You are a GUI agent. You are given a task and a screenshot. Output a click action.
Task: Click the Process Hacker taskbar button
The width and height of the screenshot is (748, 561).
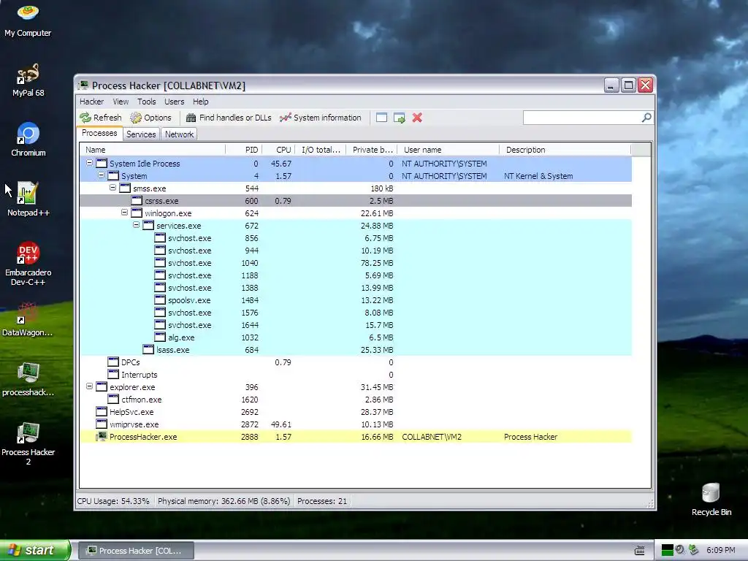click(x=135, y=551)
